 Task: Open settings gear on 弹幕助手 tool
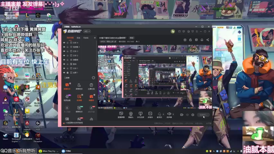pos(70,84)
